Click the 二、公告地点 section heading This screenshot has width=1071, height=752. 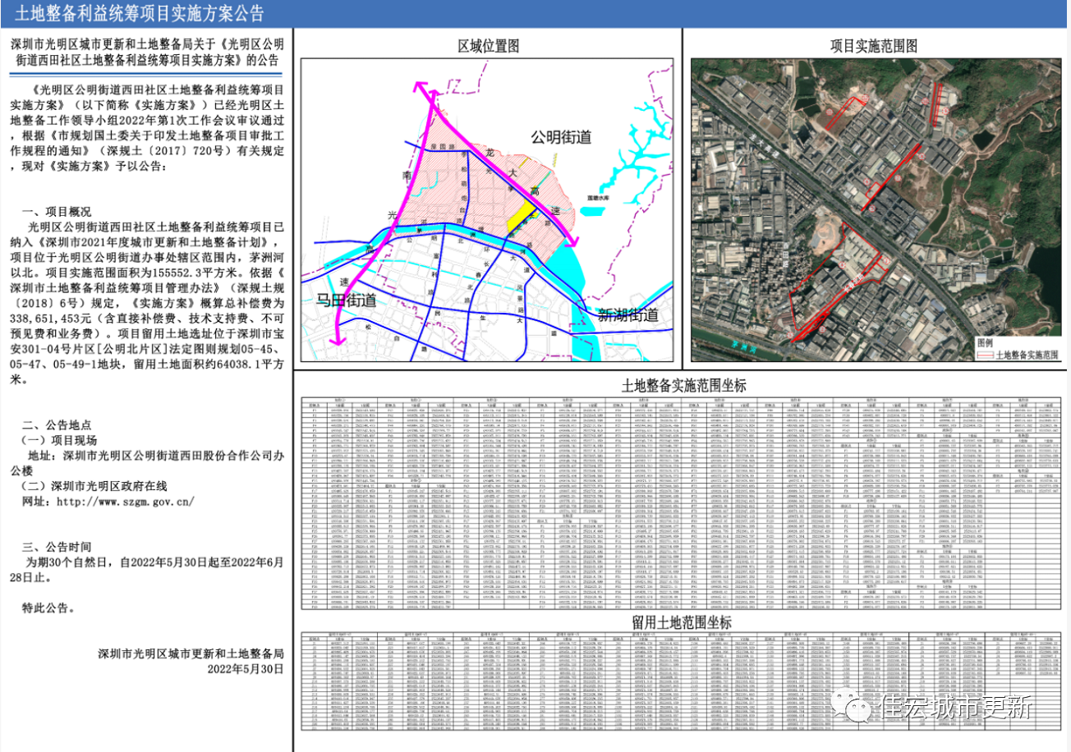coord(57,425)
